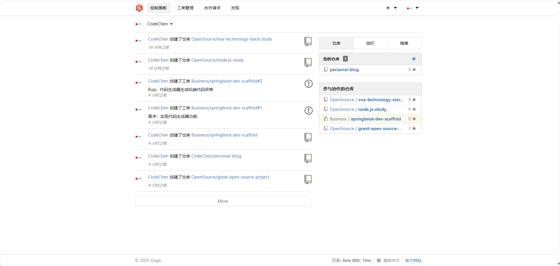Load more activity with the More button
Viewport: 560px width, 266px height.
tap(223, 201)
